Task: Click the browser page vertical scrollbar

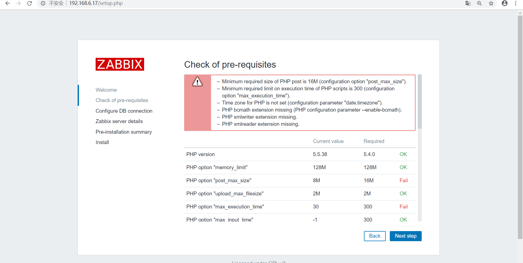Action: 520,127
